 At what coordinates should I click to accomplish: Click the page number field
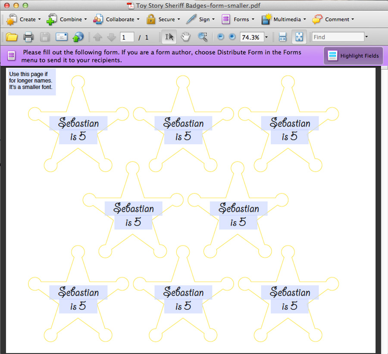pyautogui.click(x=127, y=37)
